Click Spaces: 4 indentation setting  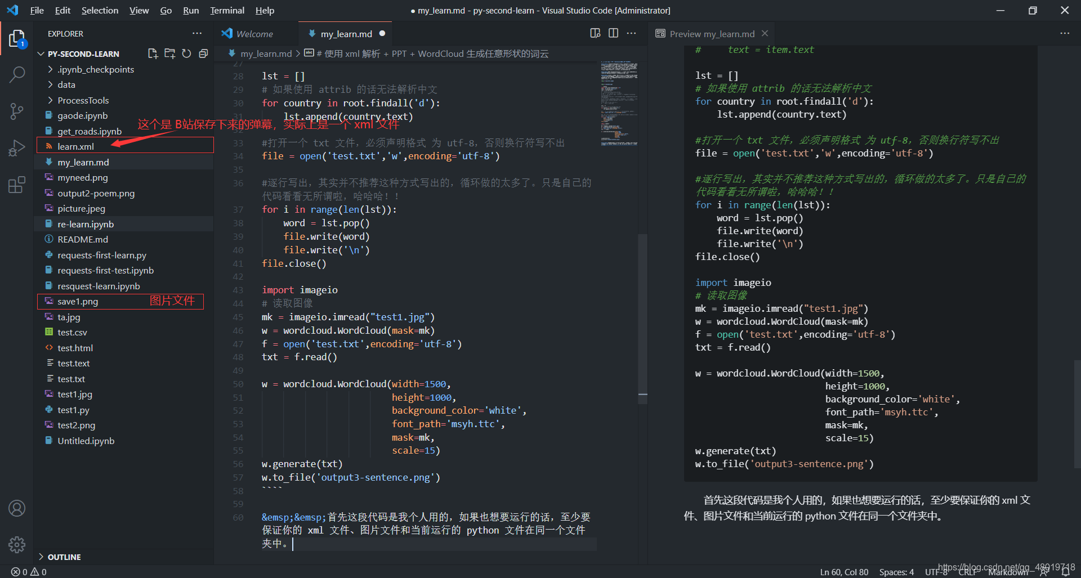[x=896, y=572]
